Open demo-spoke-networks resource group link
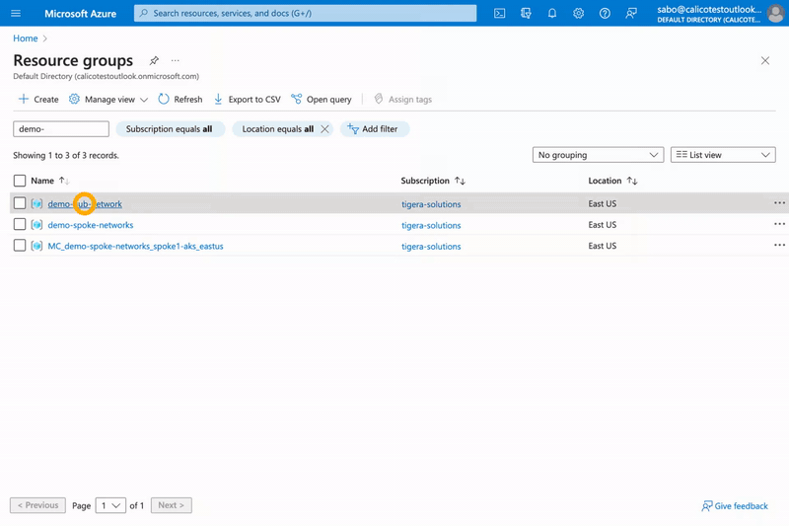The image size is (789, 526). [x=91, y=225]
